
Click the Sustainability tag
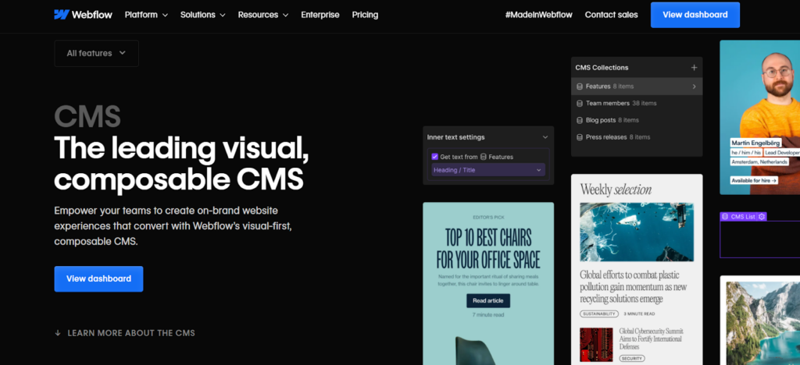[x=599, y=314]
